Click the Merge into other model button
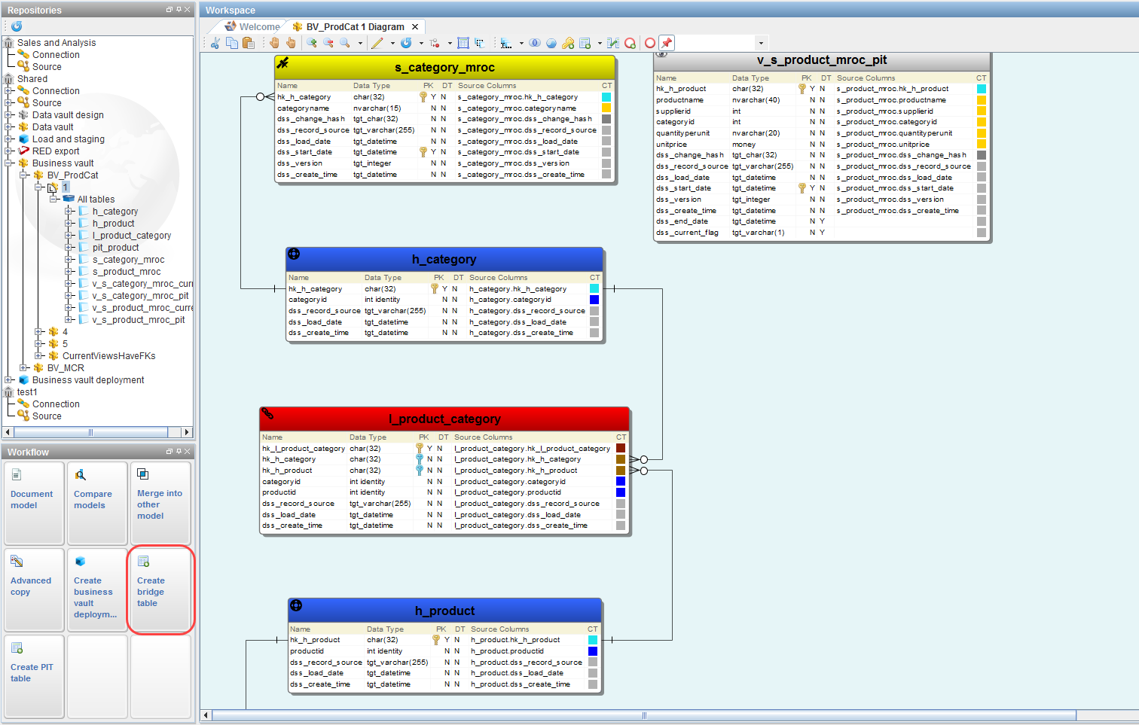 coord(160,504)
